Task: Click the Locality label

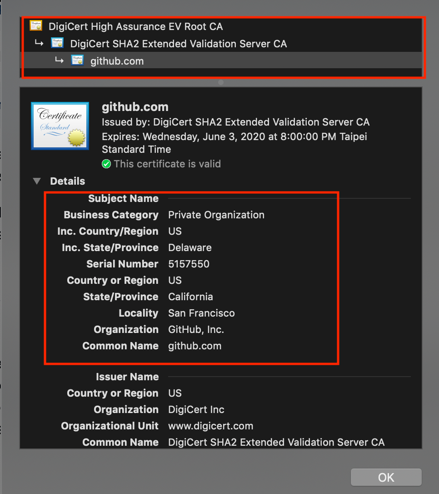Action: point(139,313)
